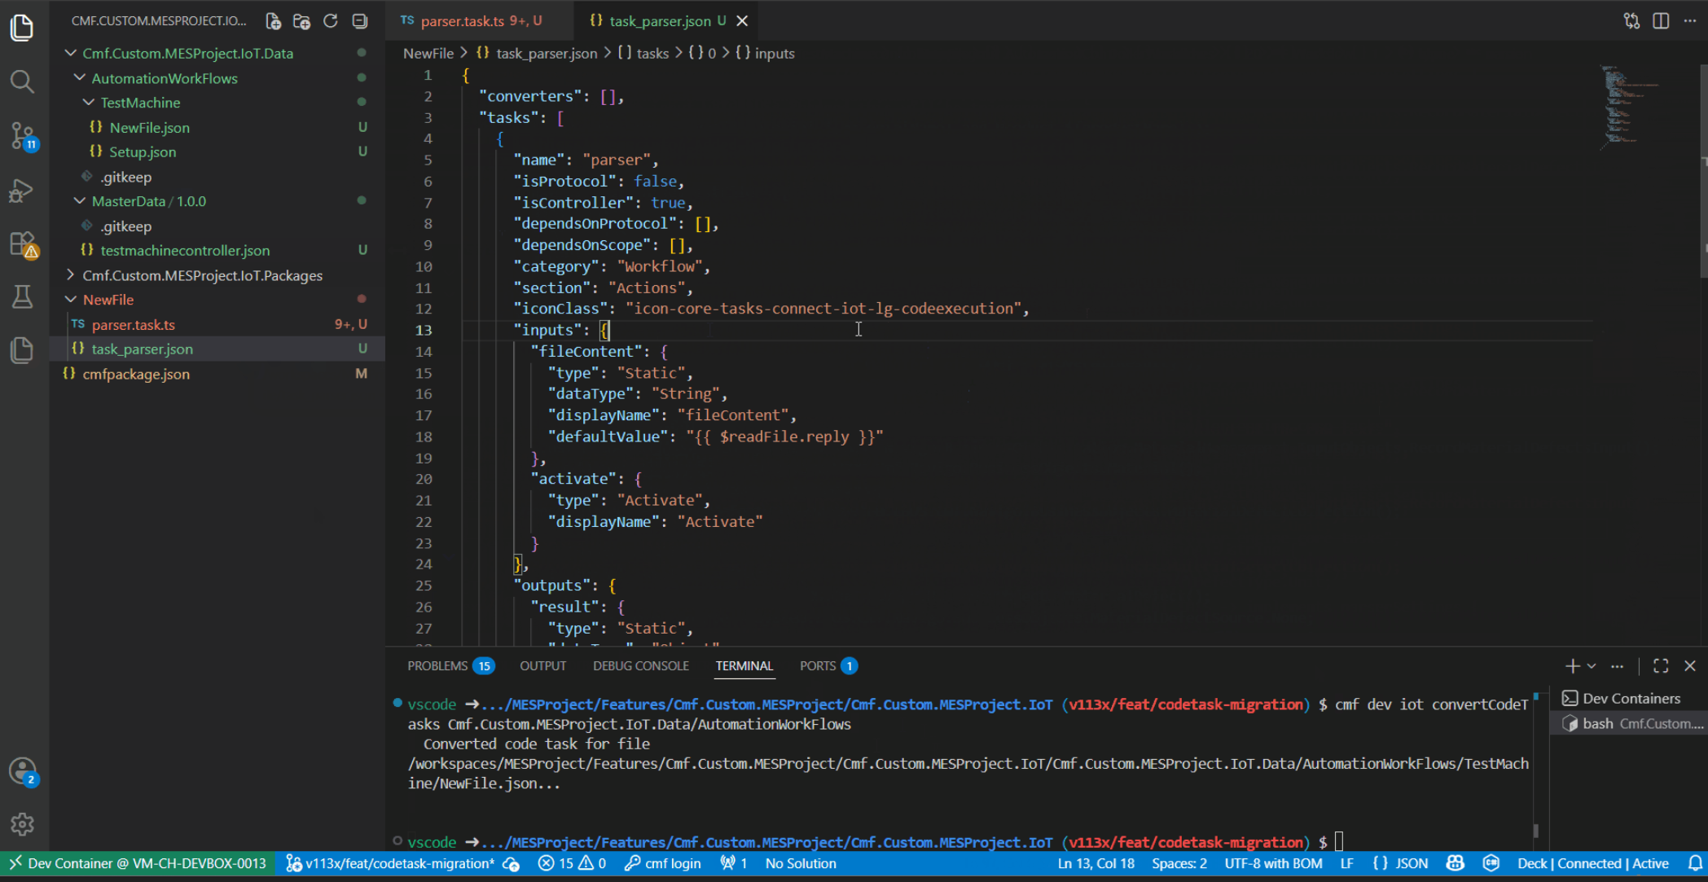The width and height of the screenshot is (1708, 882).
Task: Click the notifications bell in status bar
Action: 1695,863
